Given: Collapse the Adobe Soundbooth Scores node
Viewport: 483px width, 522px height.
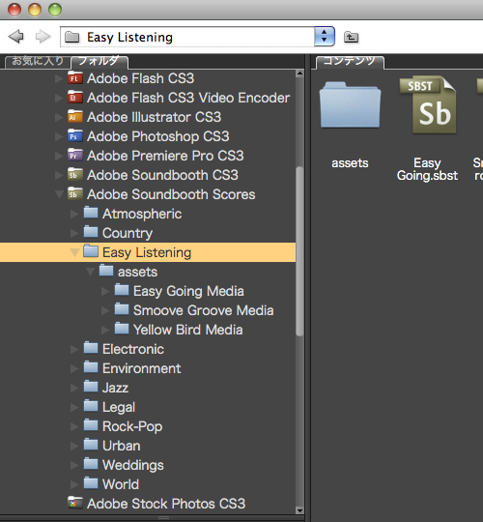Looking at the screenshot, I should point(59,194).
